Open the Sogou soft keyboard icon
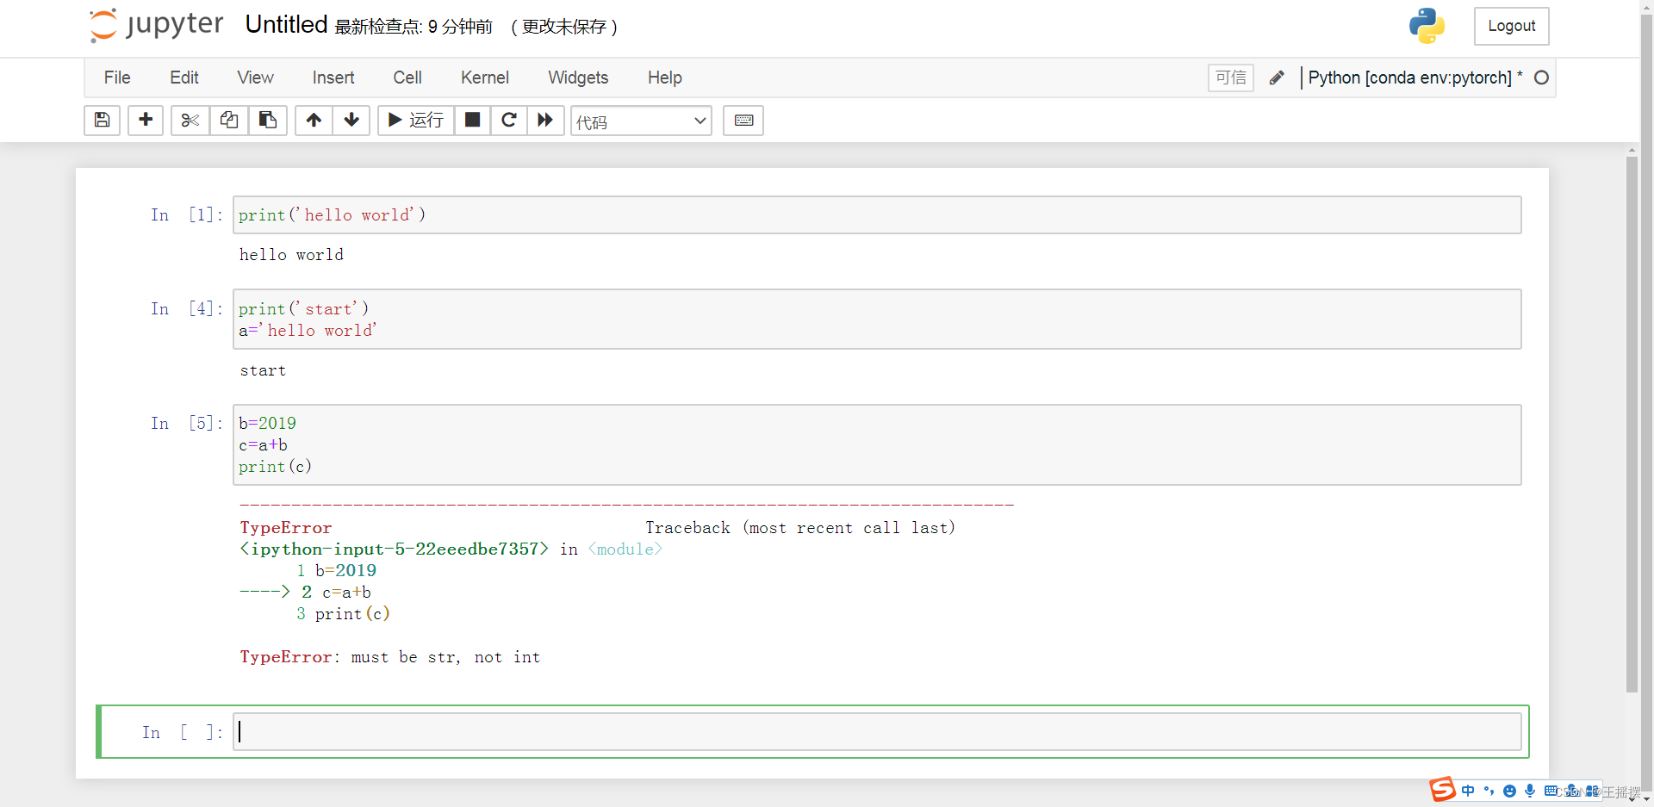The width and height of the screenshot is (1654, 807). tap(1551, 791)
